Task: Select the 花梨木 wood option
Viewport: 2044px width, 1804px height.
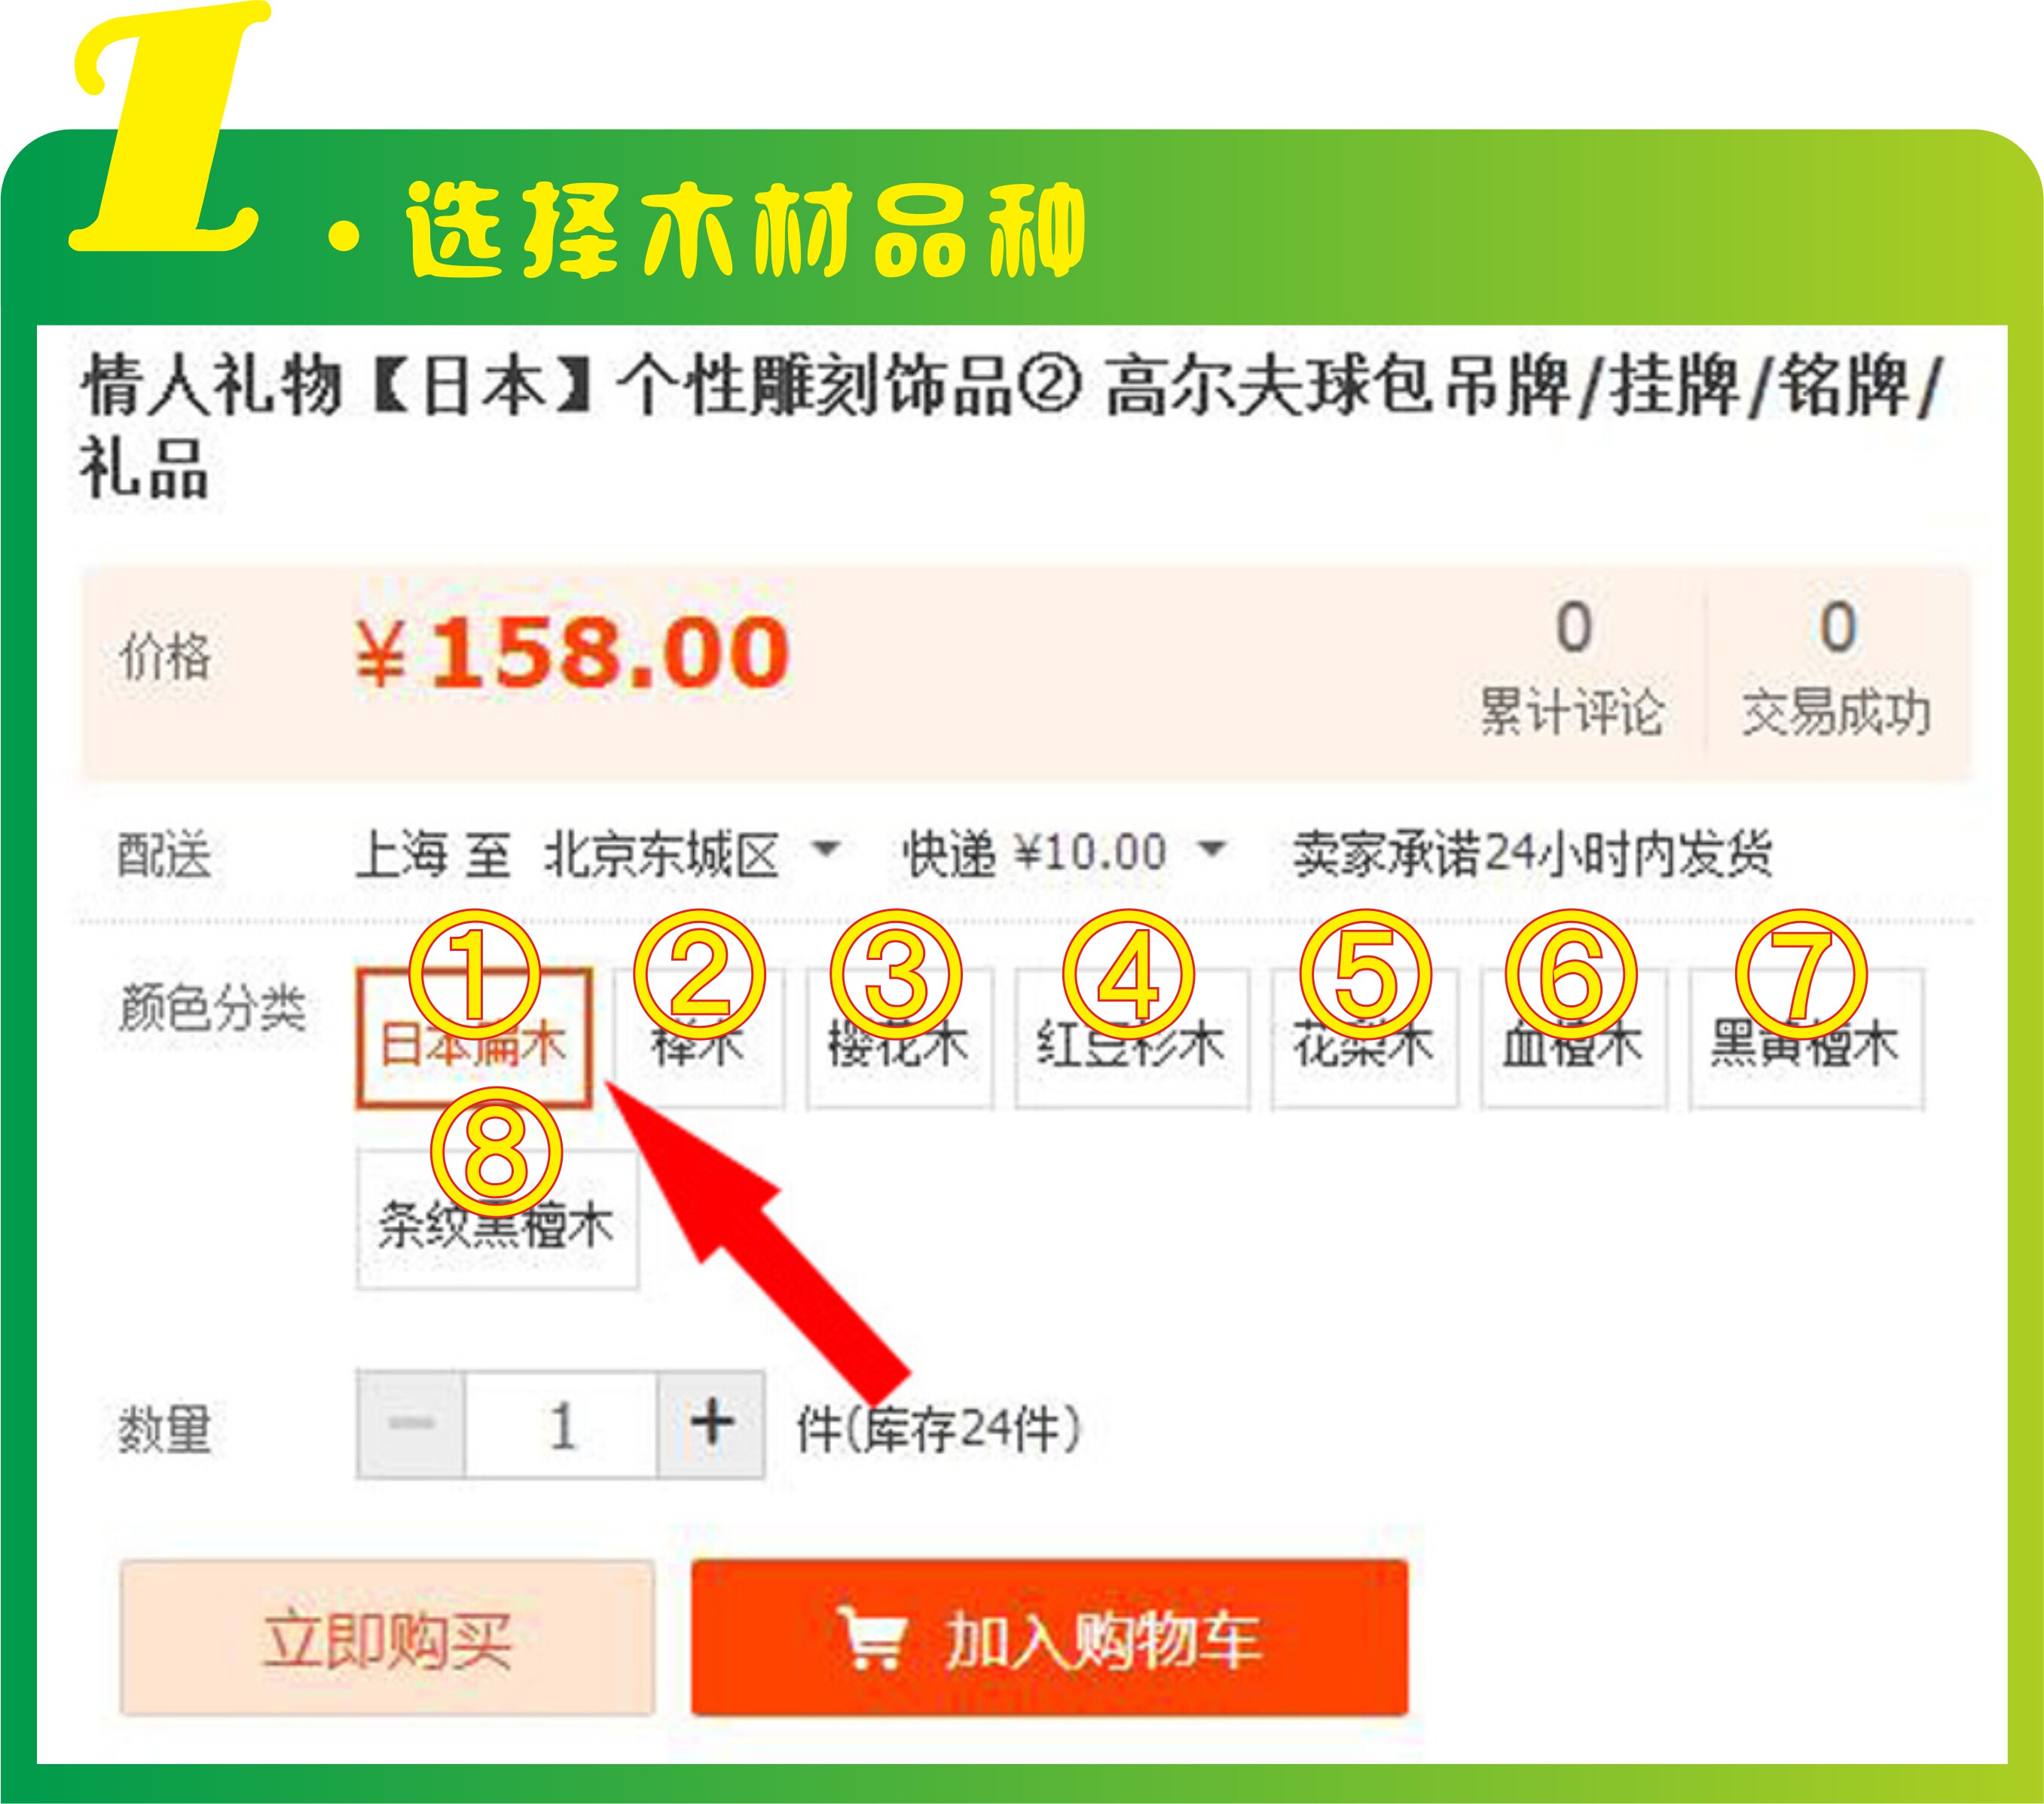Action: click(x=1364, y=1038)
